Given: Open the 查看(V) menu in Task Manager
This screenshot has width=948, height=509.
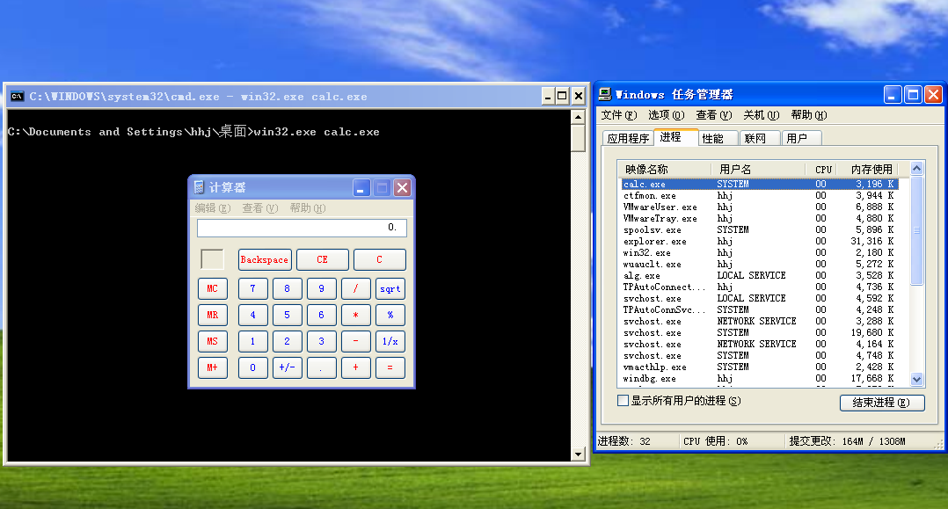Looking at the screenshot, I should tap(714, 115).
